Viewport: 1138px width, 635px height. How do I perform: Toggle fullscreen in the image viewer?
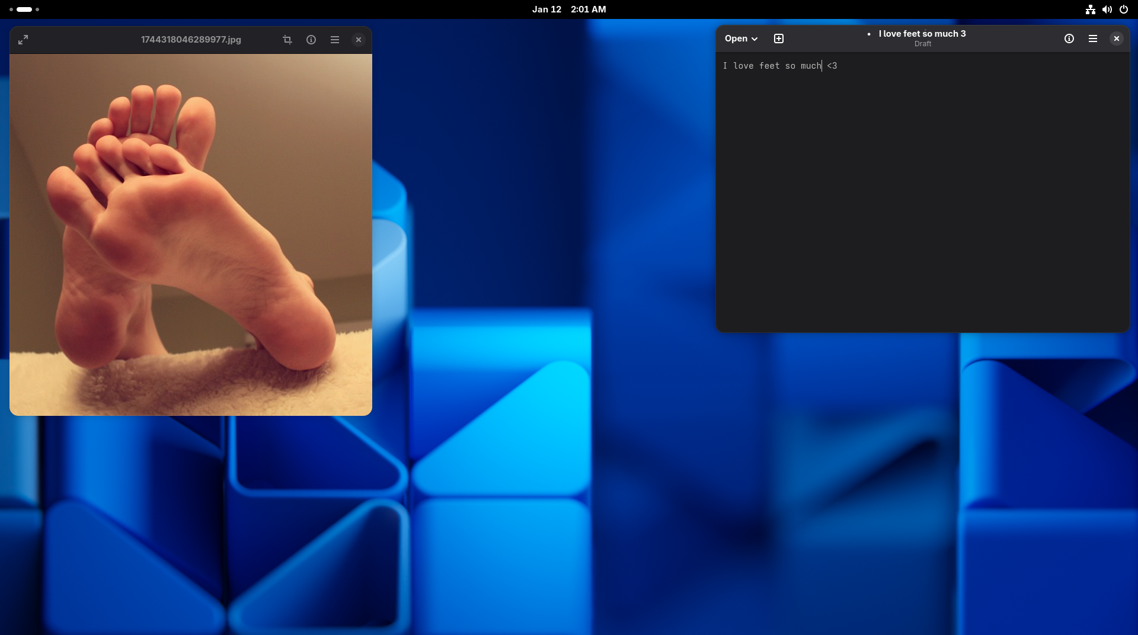(x=23, y=40)
